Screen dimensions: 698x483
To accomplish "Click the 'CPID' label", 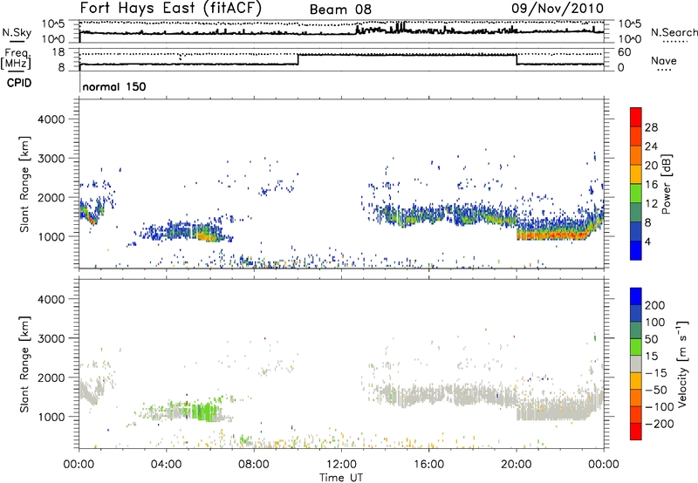I will coord(19,83).
